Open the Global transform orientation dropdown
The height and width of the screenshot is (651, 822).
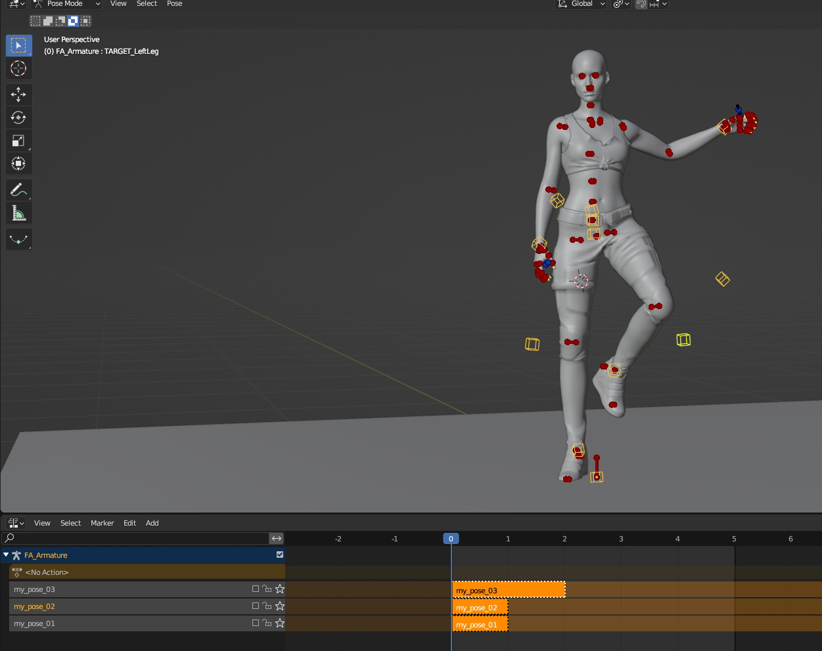point(582,4)
